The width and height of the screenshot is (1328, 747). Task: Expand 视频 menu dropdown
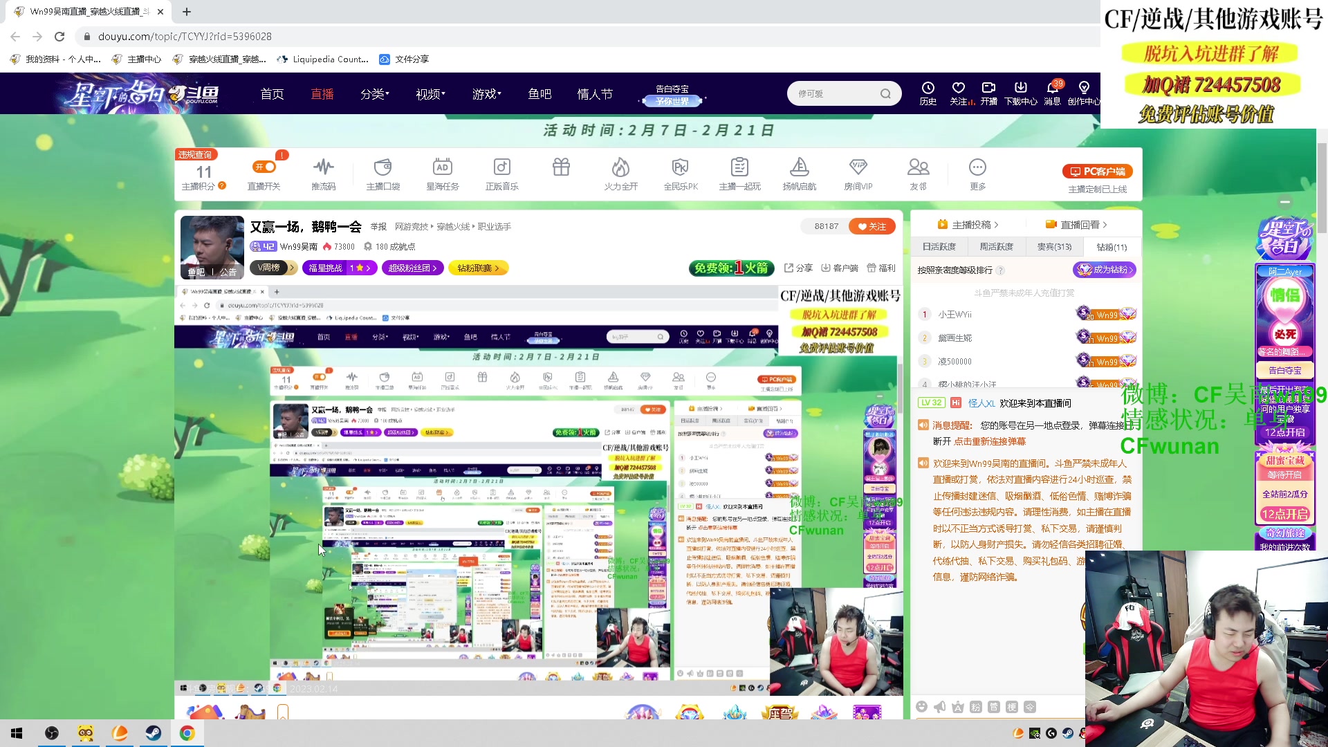tap(430, 93)
